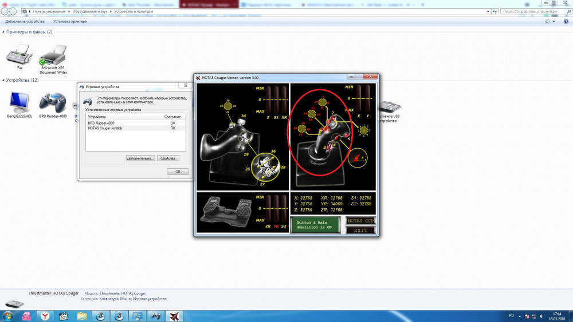Screen dimensions: 573x322
Task: Select the BRD Rudder-4000 gamepad device icon
Action: (53, 103)
